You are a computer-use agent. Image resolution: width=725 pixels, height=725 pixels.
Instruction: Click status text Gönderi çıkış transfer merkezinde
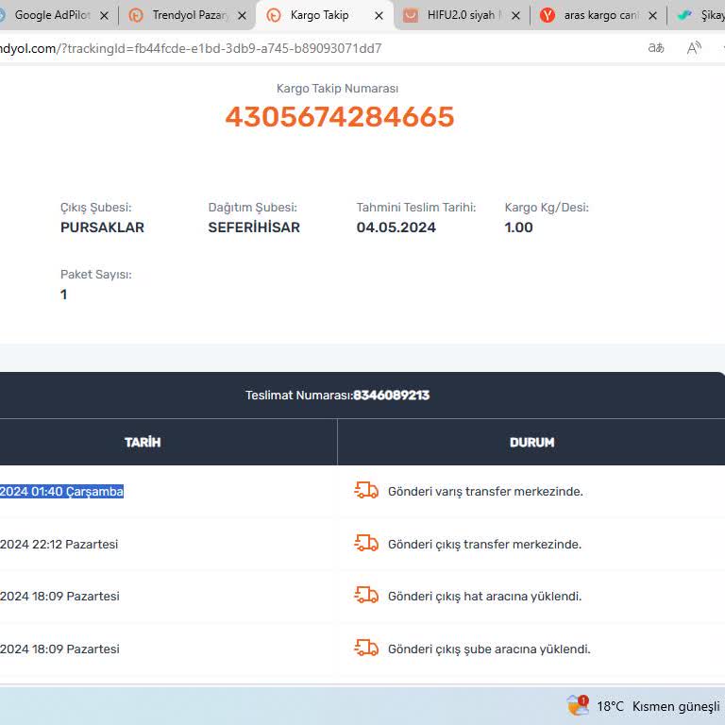pyautogui.click(x=484, y=544)
